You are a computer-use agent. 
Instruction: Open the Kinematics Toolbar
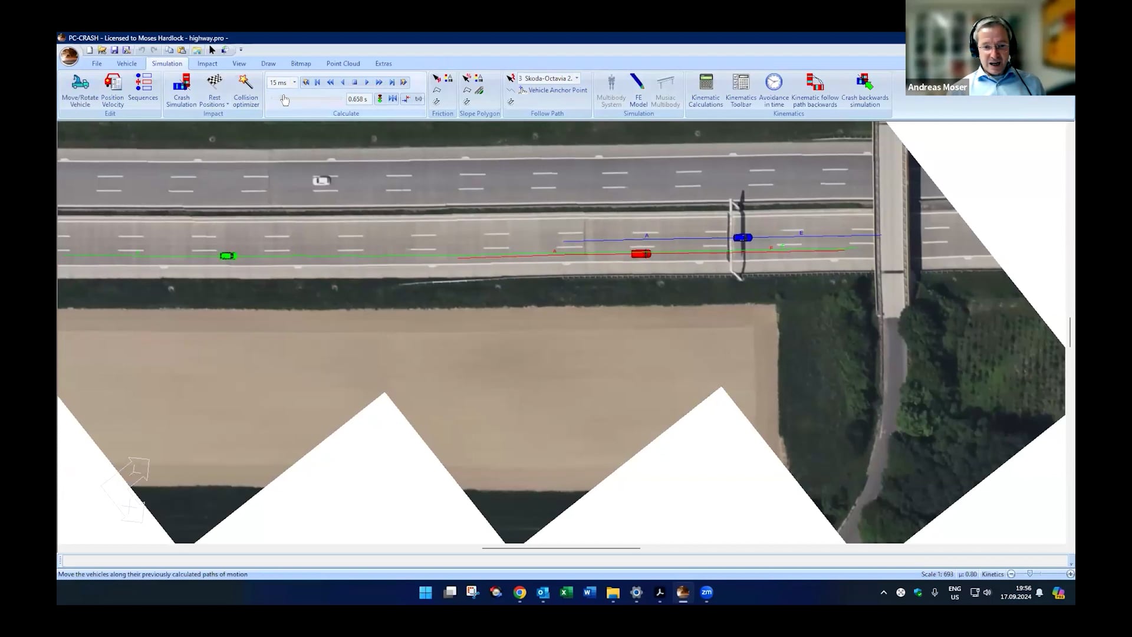click(741, 90)
